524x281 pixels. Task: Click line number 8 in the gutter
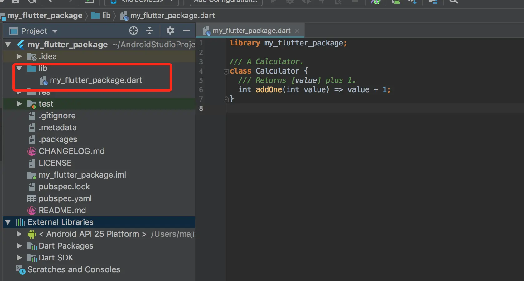pos(201,108)
